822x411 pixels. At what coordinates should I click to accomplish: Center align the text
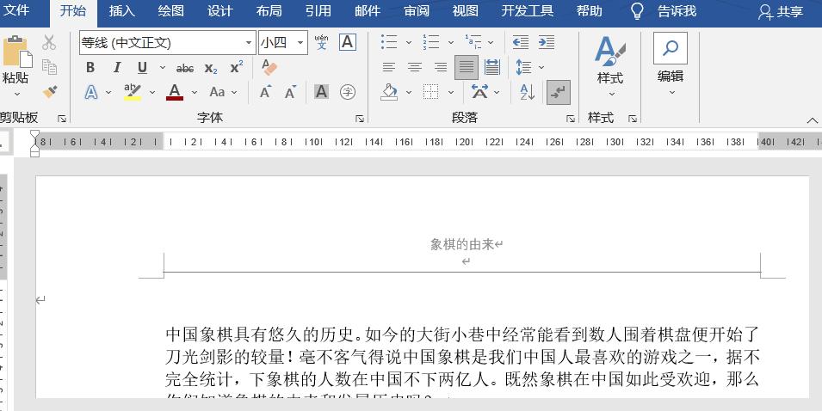pos(415,67)
